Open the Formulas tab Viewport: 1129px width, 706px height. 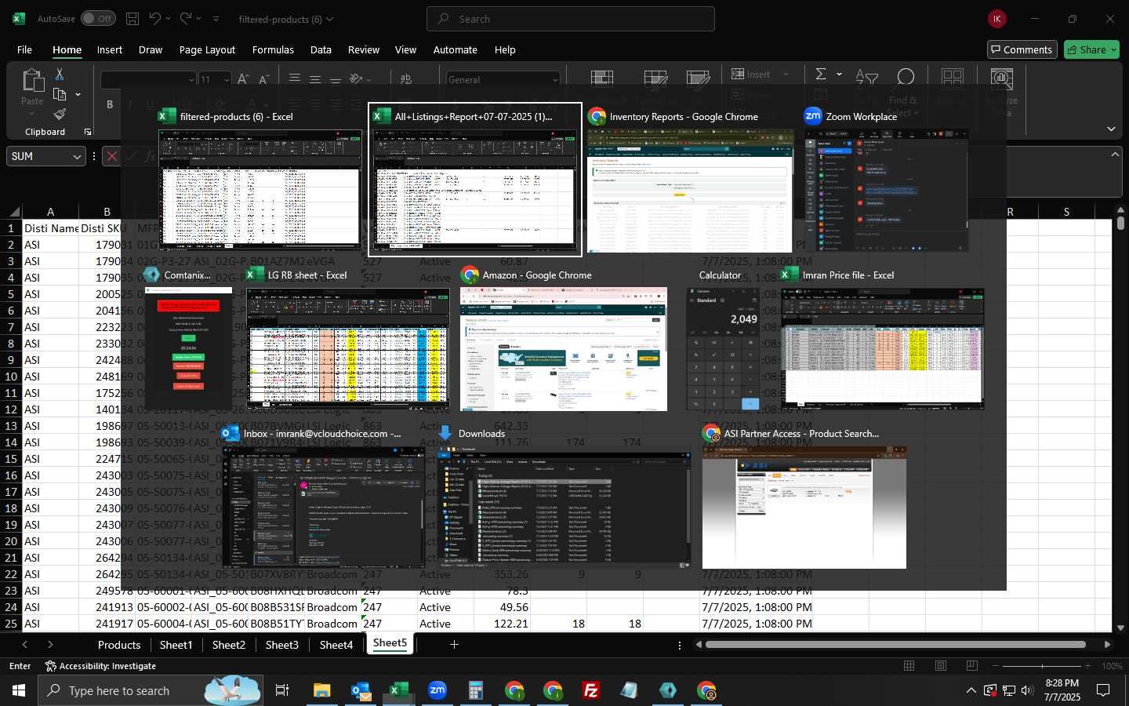[273, 49]
